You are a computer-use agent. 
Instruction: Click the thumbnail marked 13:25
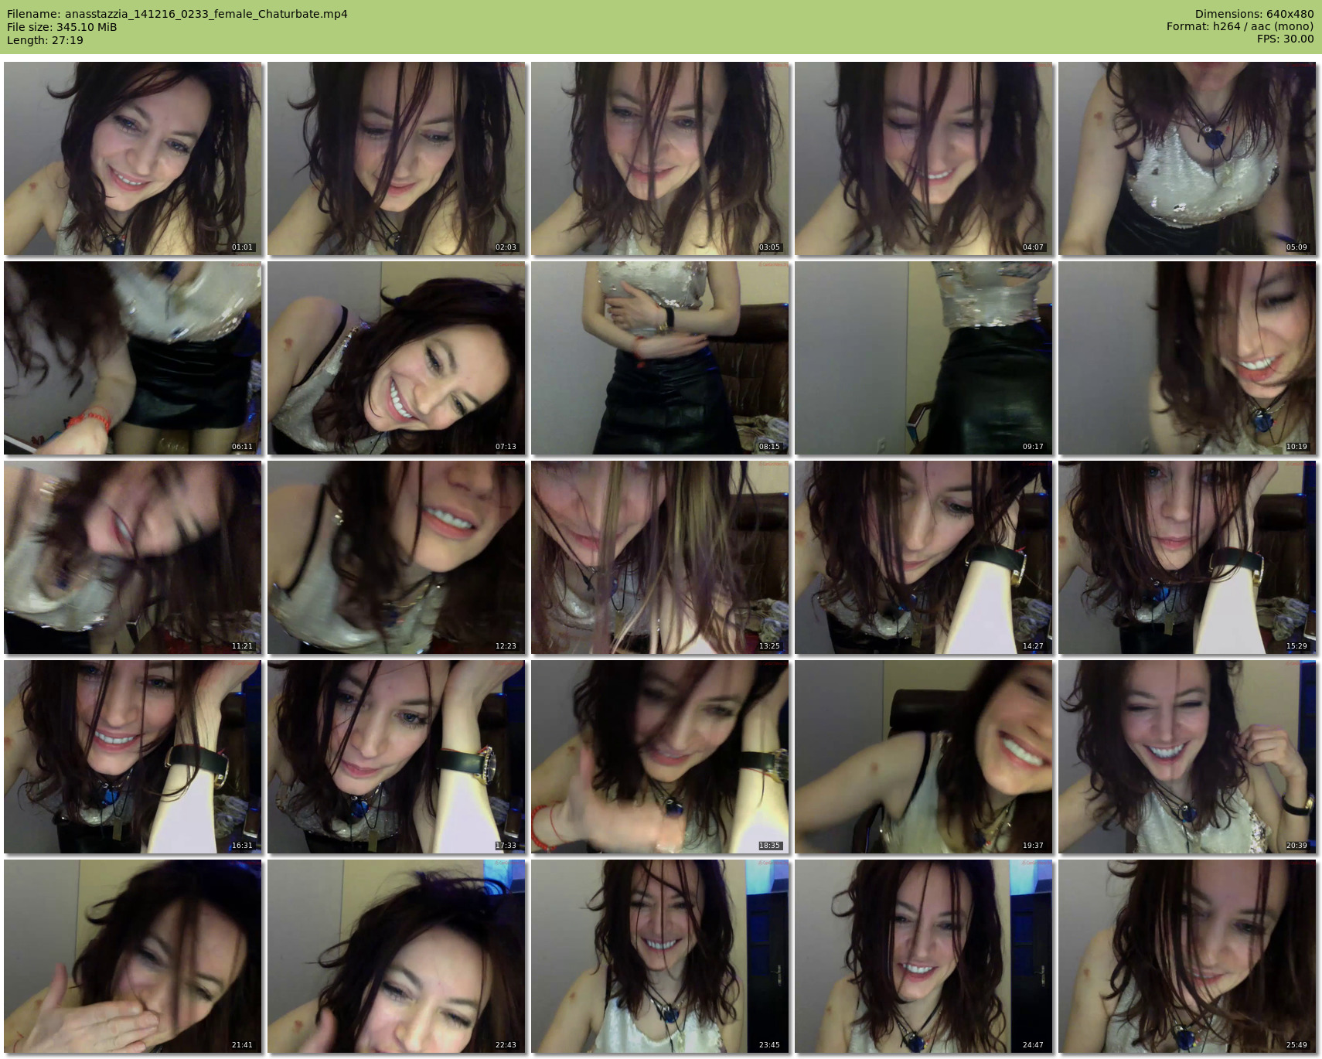[659, 557]
